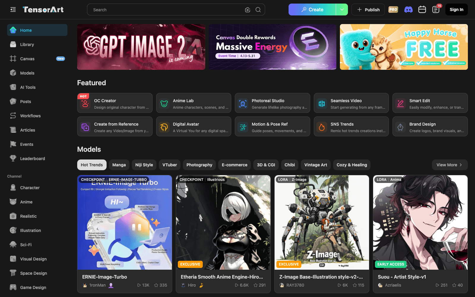475x297 pixels.
Task: Open Etheria Smooth Anime Engine thumbnail
Action: pyautogui.click(x=223, y=222)
